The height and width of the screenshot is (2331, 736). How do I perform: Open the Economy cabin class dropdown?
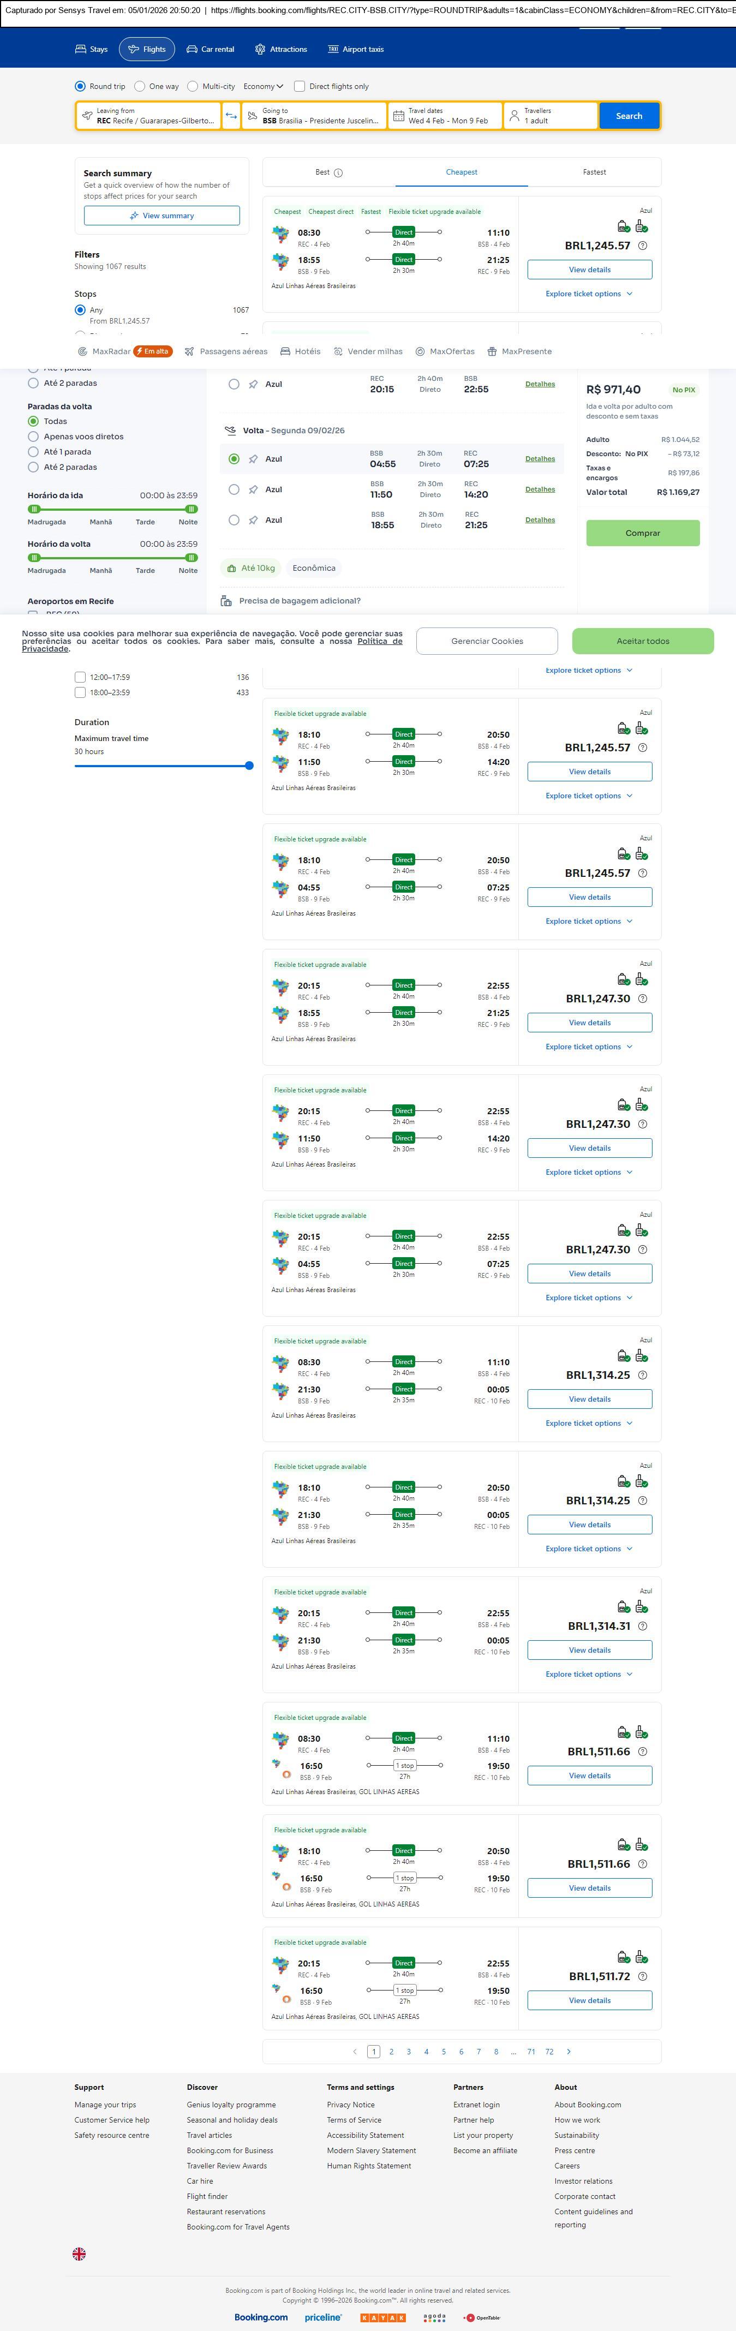coord(262,87)
